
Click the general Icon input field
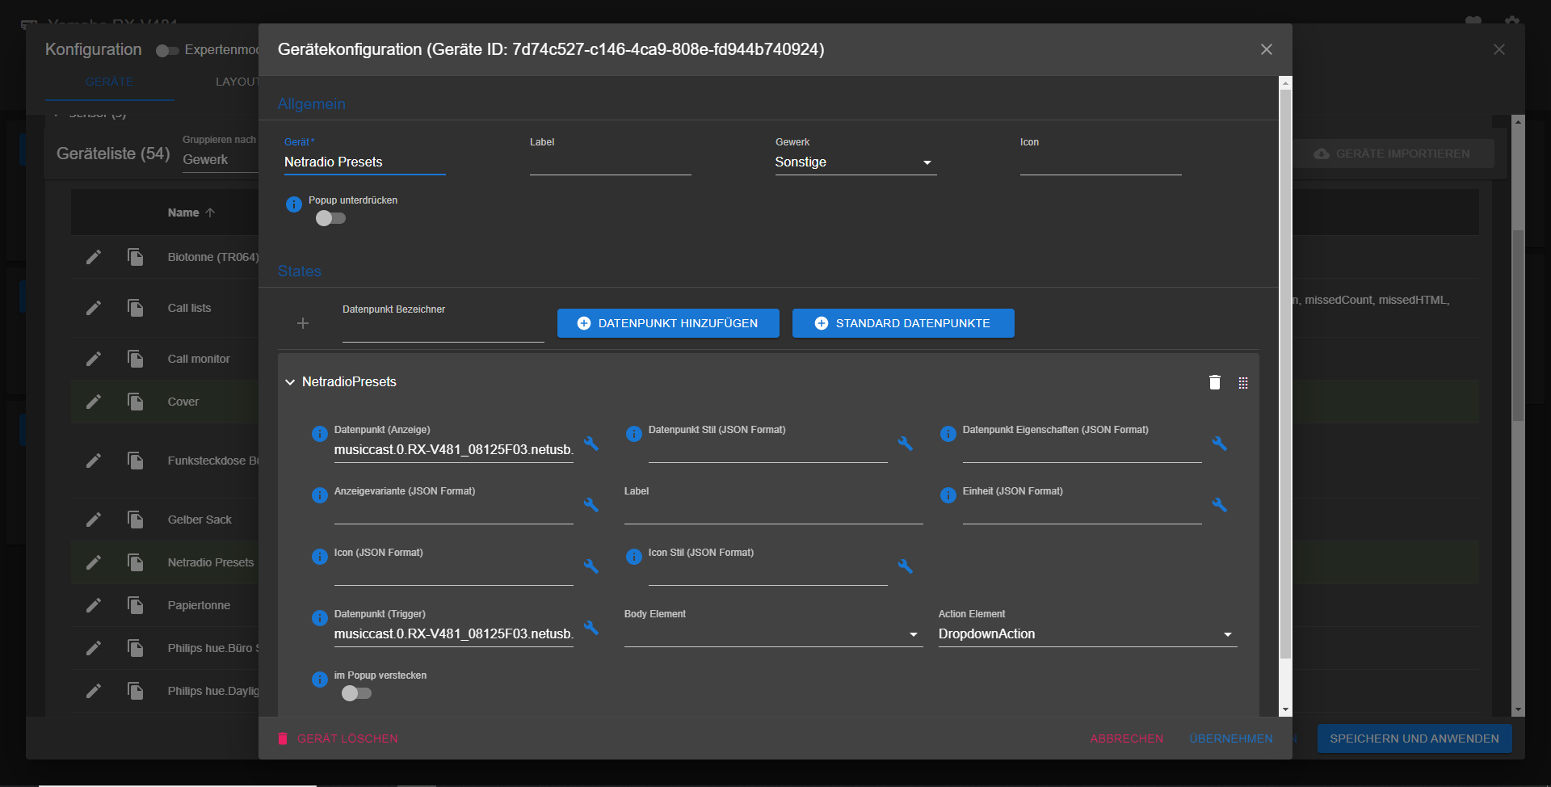click(x=1100, y=162)
